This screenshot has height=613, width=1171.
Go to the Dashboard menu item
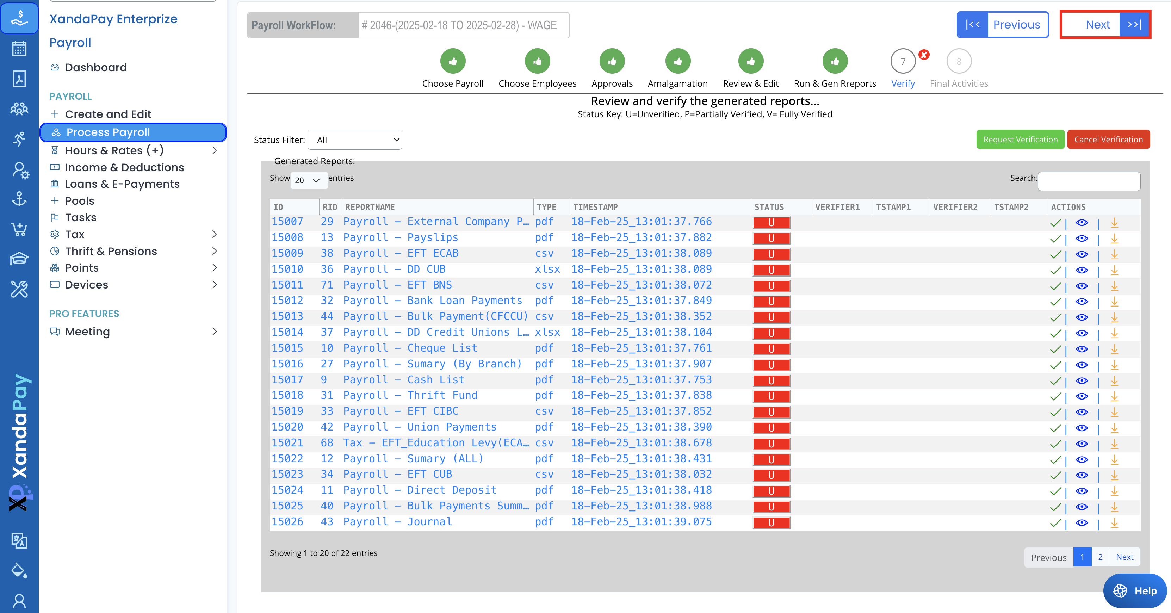coord(95,67)
